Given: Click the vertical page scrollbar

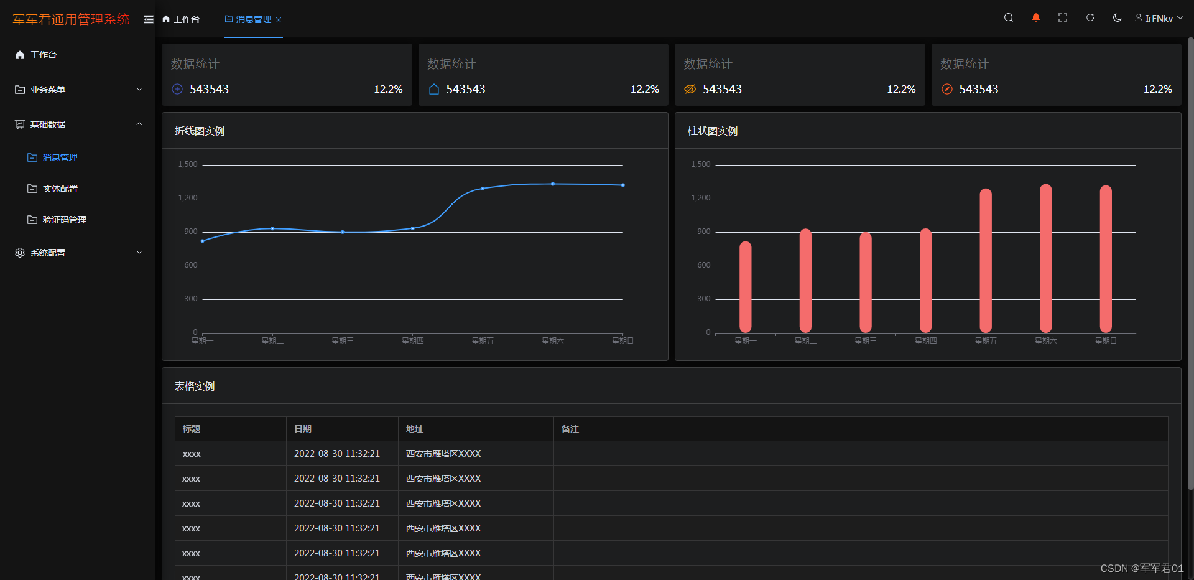Looking at the screenshot, I should coord(1190,264).
